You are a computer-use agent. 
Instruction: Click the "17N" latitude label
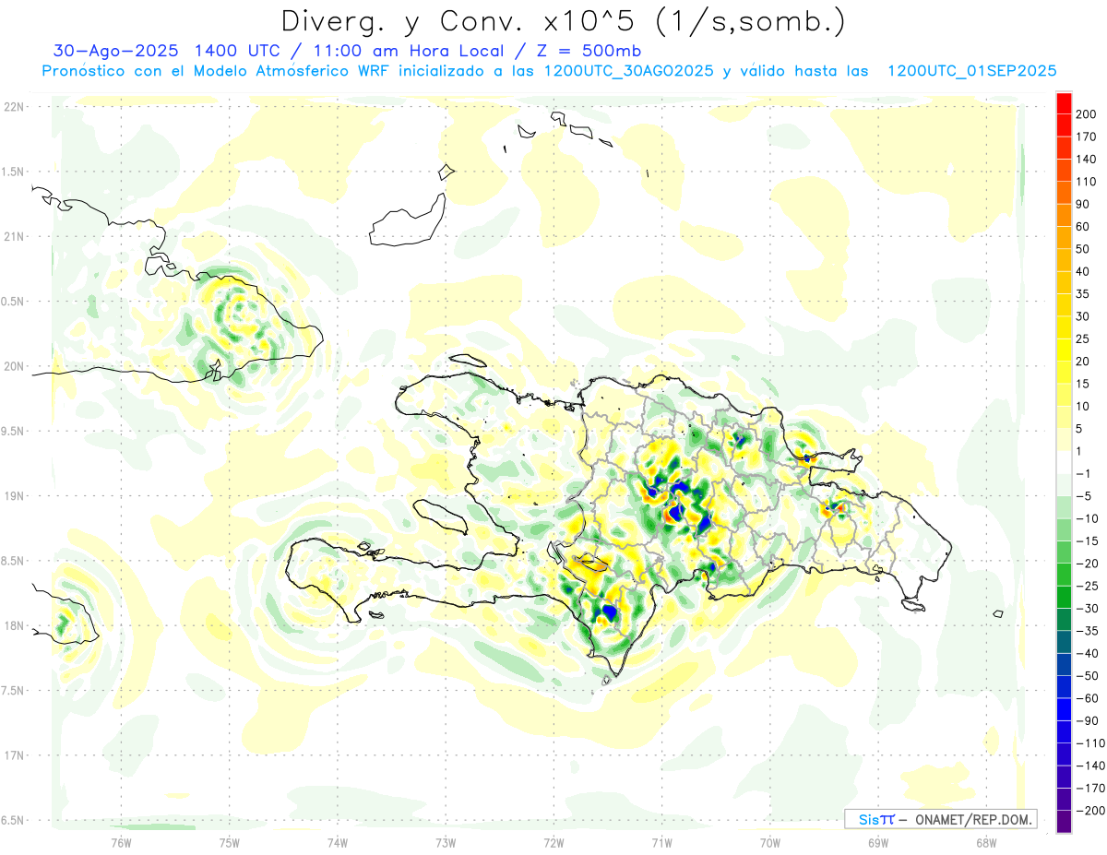pyautogui.click(x=13, y=755)
